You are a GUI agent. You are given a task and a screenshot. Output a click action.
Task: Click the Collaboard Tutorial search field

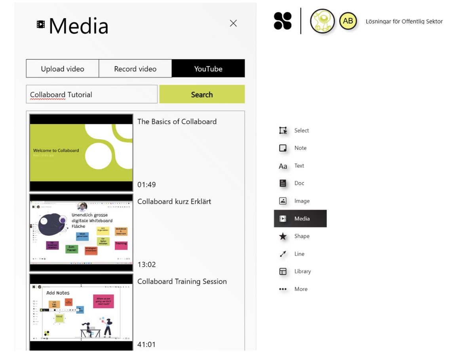(91, 94)
